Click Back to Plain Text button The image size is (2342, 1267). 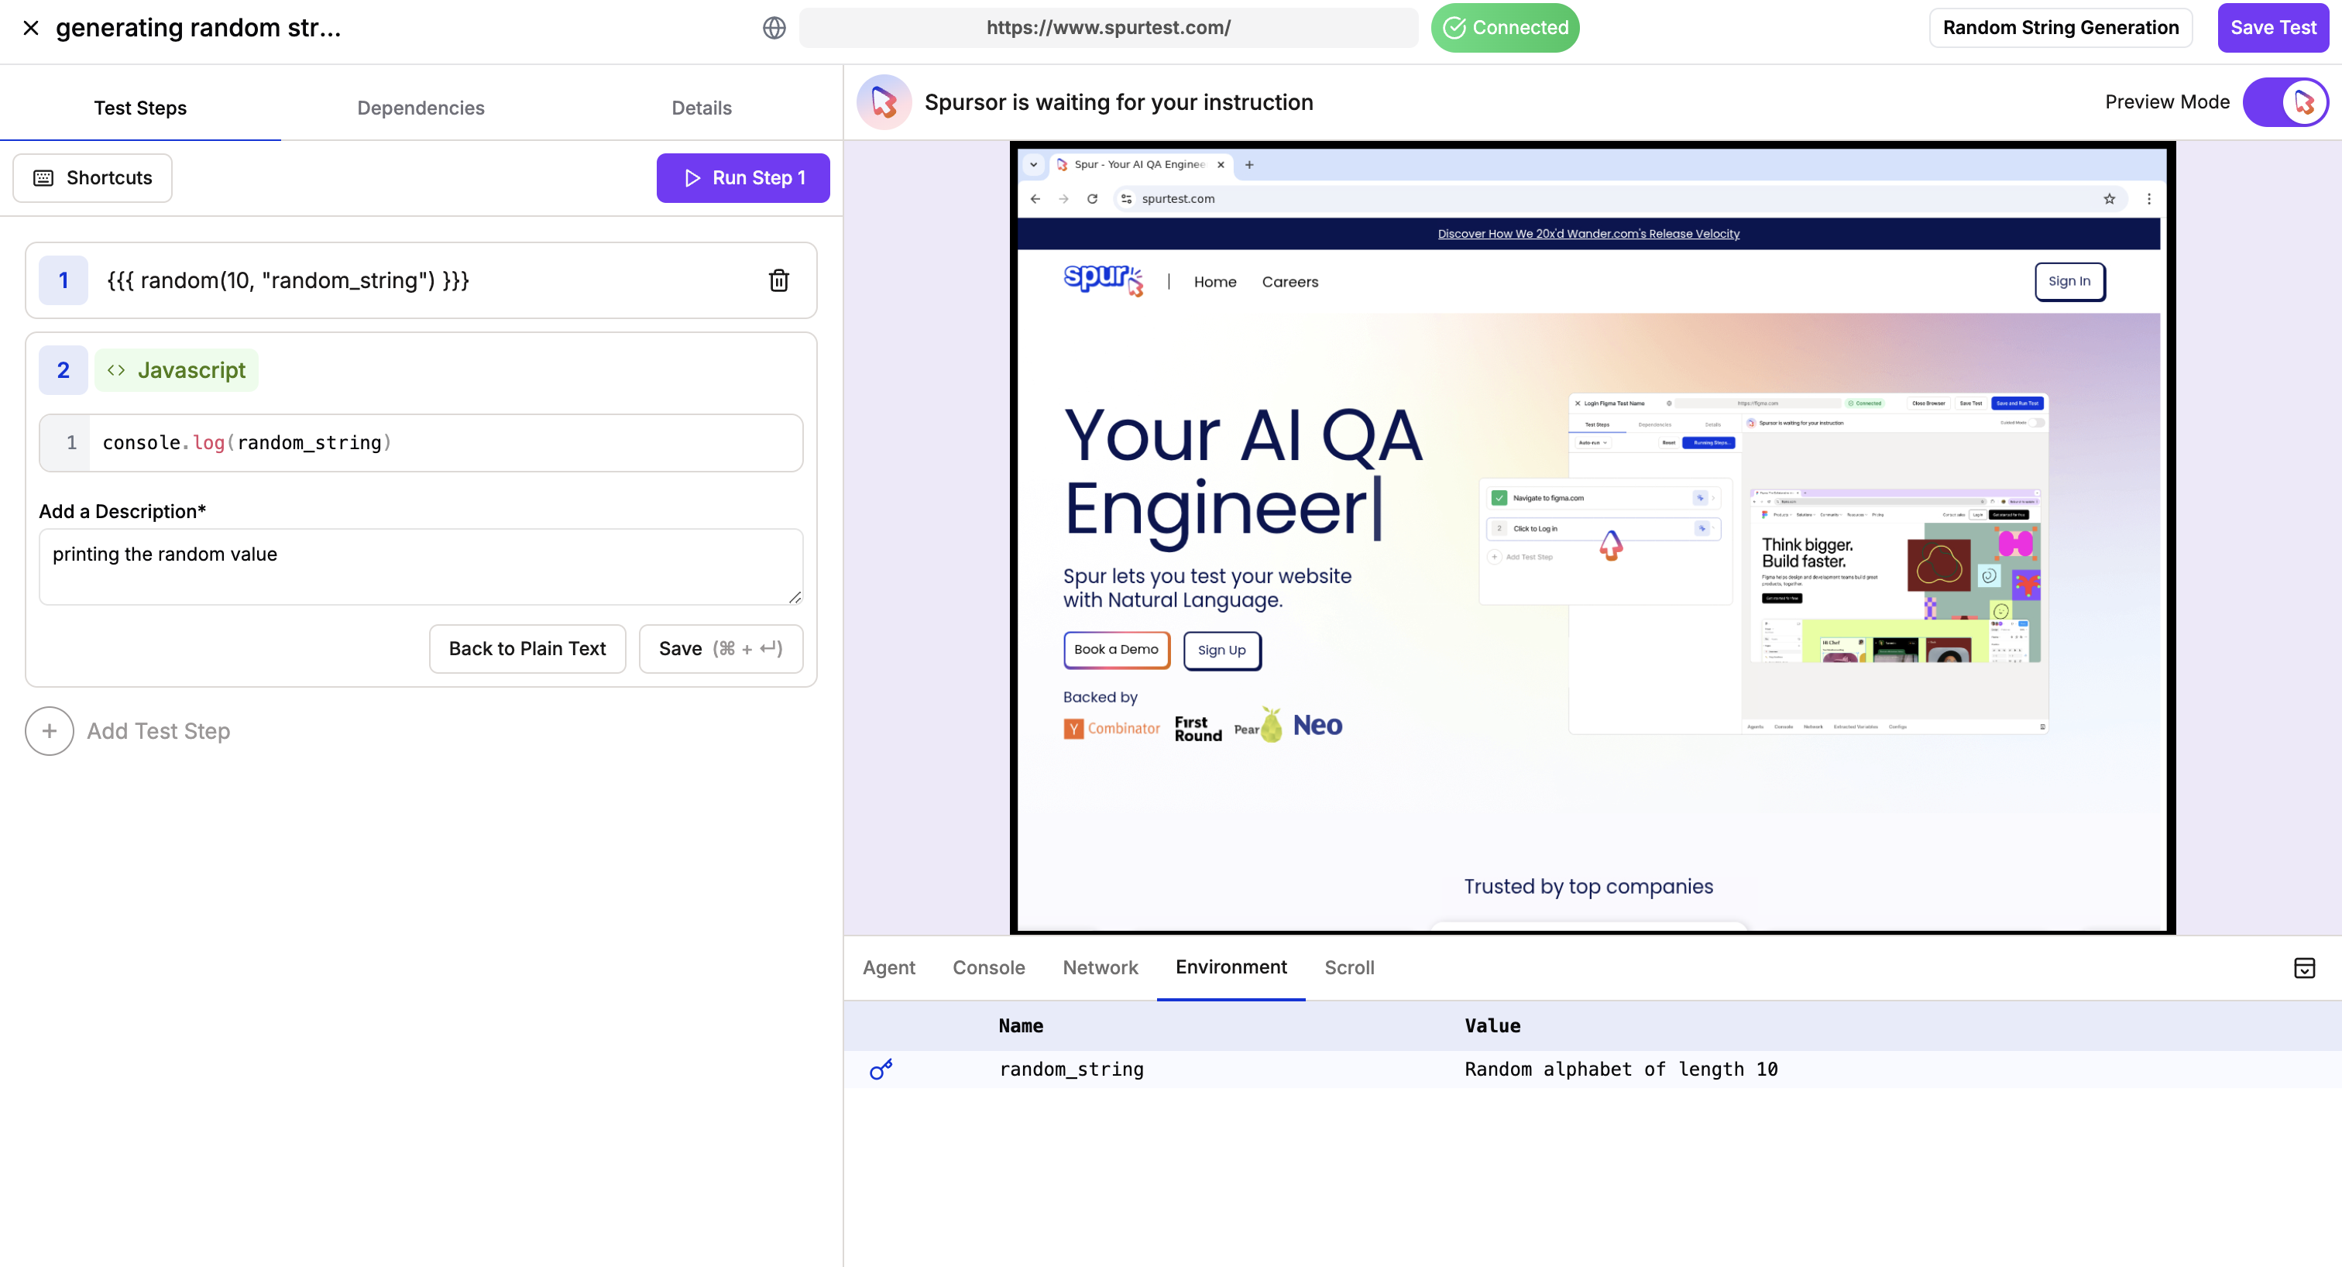click(x=527, y=649)
